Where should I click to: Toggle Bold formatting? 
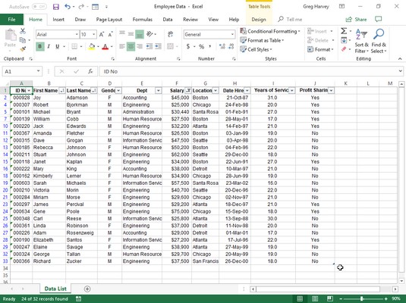[x=40, y=46]
